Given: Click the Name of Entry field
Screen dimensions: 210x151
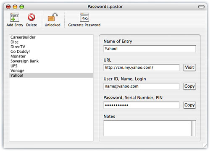Looking at the screenshot, I should coord(150,49).
